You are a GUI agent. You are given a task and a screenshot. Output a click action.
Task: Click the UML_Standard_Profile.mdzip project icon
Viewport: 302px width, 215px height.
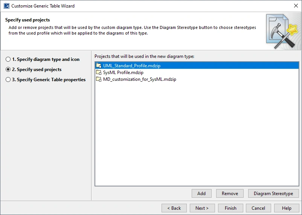(99, 65)
